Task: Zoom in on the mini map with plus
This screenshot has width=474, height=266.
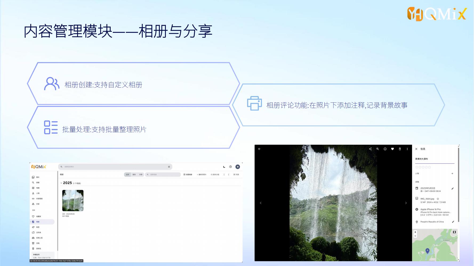Action: [x=415, y=232]
